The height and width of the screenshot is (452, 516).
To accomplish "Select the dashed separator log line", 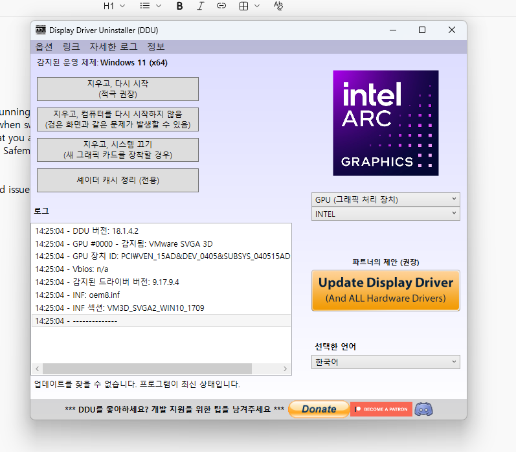I will (161, 321).
